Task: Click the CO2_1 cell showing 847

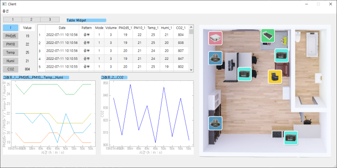Action: click(181, 58)
